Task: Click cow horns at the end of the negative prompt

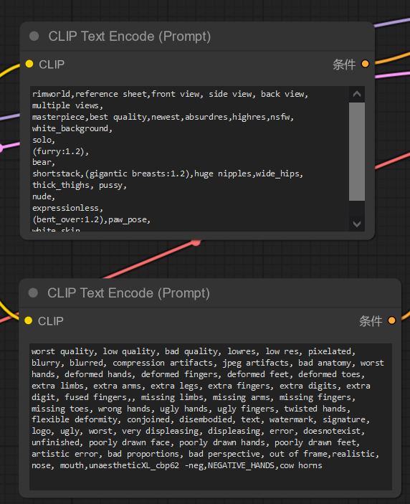Action: pos(301,465)
